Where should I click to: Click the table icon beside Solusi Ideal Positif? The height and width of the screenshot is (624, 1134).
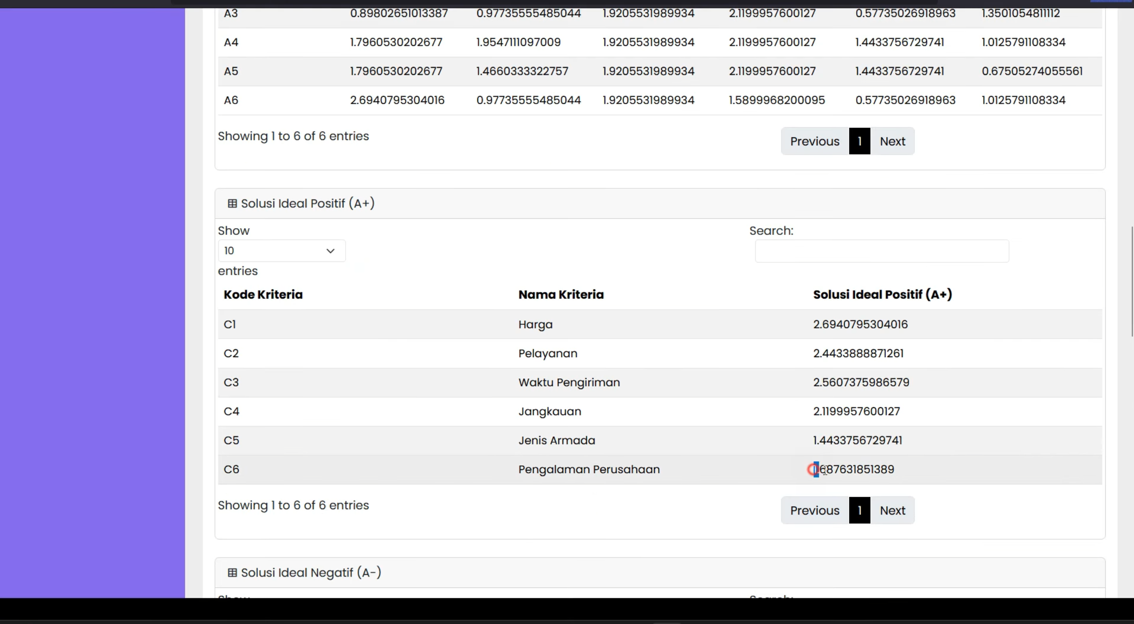tap(232, 203)
